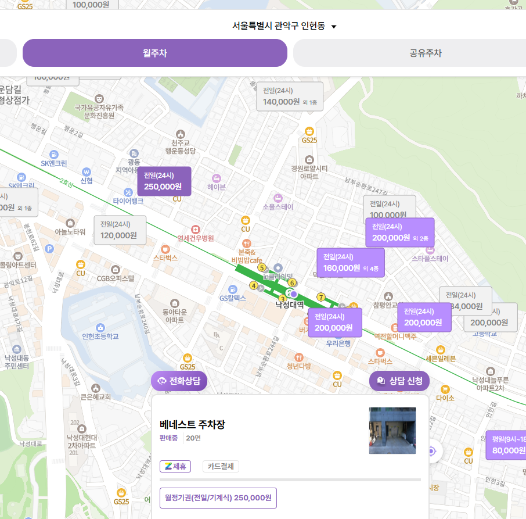Click the 낙성대역 station label
This screenshot has width=526, height=519.
pos(290,305)
